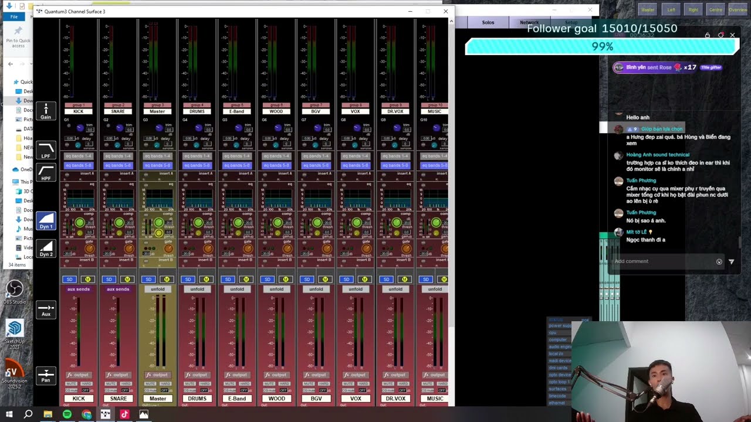The image size is (751, 422).
Task: Open Spotify from the taskbar
Action: coord(67,414)
